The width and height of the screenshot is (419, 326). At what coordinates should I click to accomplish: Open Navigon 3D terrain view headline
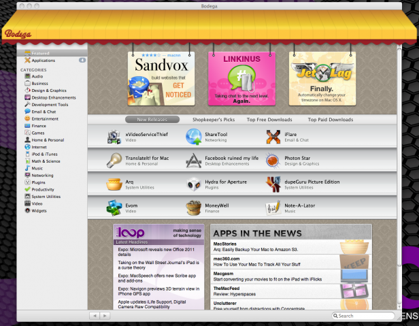[158, 291]
